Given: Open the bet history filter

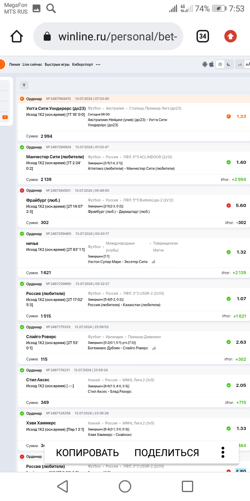Looking at the screenshot, I should point(24,85).
